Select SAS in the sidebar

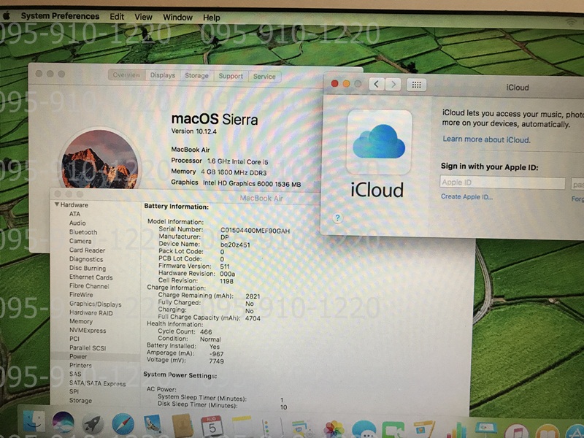pos(75,374)
